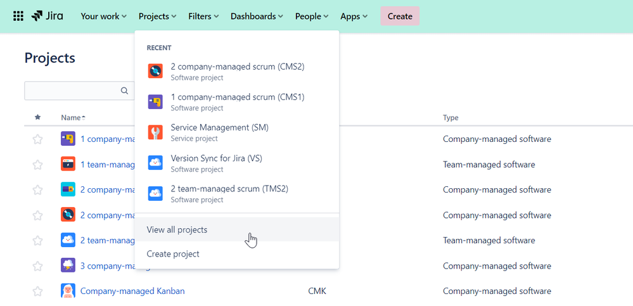
Task: Click the Version Sync cloud avatar
Action: click(155, 163)
